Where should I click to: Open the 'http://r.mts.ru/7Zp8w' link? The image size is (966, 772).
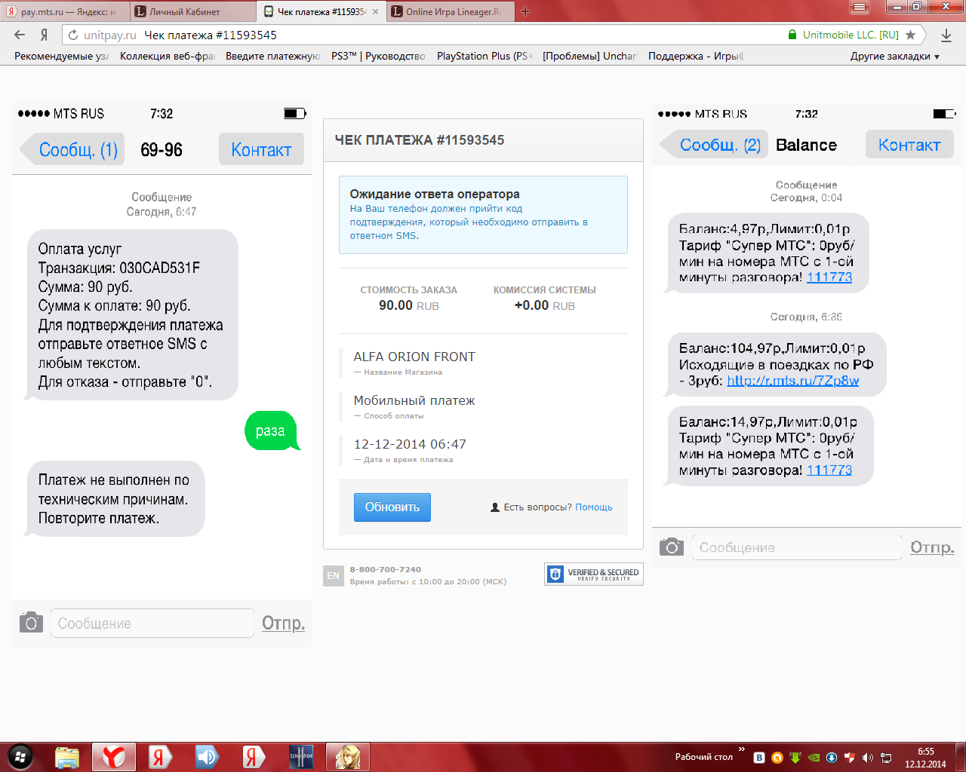792,381
